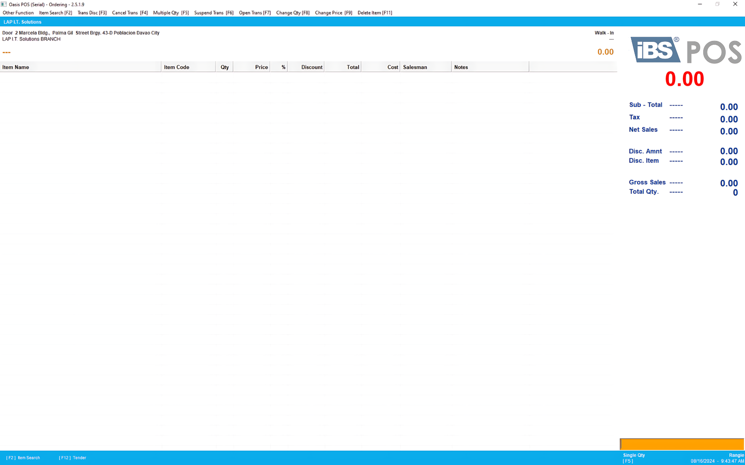Screen dimensions: 745x465
Task: Choose Delete Item [F11] in menu bar
Action: coord(375,13)
